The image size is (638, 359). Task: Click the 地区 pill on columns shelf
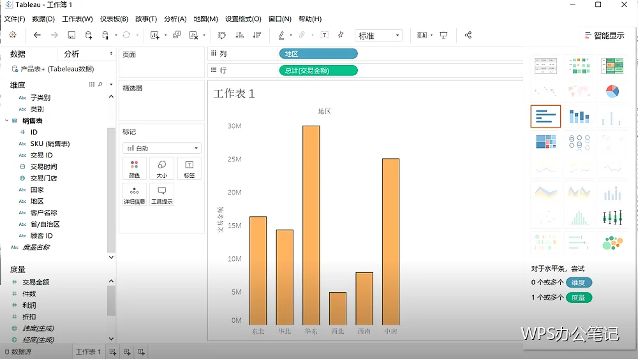click(318, 54)
